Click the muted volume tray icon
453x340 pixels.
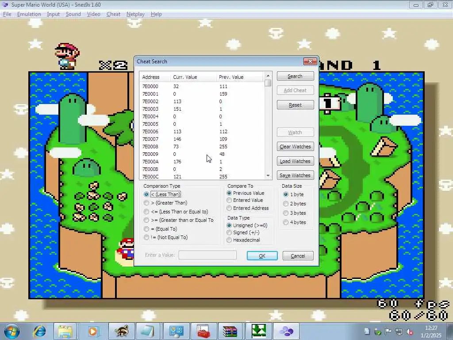pyautogui.click(x=410, y=332)
